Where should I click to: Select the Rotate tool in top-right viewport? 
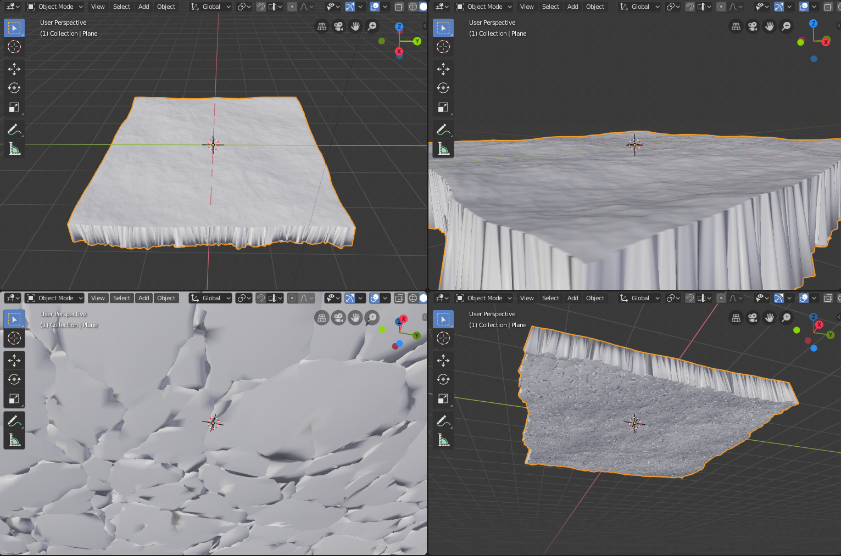click(x=443, y=88)
